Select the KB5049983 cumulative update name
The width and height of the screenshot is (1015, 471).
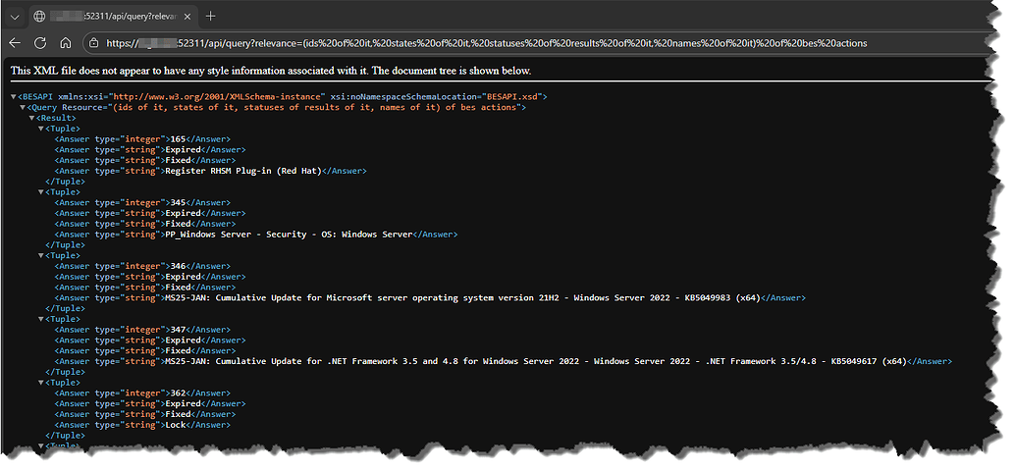pyautogui.click(x=462, y=297)
